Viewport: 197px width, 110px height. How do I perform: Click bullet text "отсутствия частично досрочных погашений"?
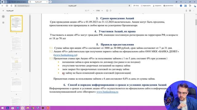(96, 66)
